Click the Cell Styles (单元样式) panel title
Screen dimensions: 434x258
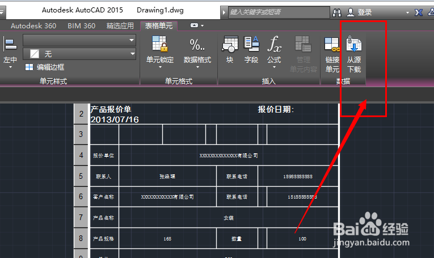tap(53, 81)
